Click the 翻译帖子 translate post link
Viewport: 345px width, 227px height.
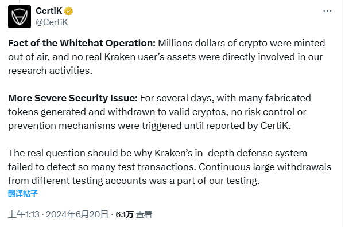[23, 194]
